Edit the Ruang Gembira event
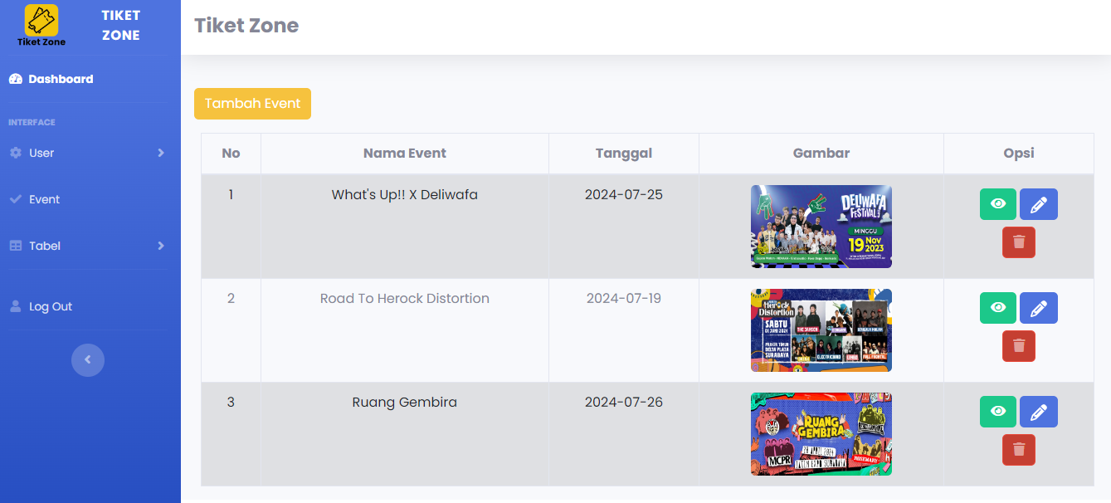The image size is (1111, 503). click(x=1038, y=412)
